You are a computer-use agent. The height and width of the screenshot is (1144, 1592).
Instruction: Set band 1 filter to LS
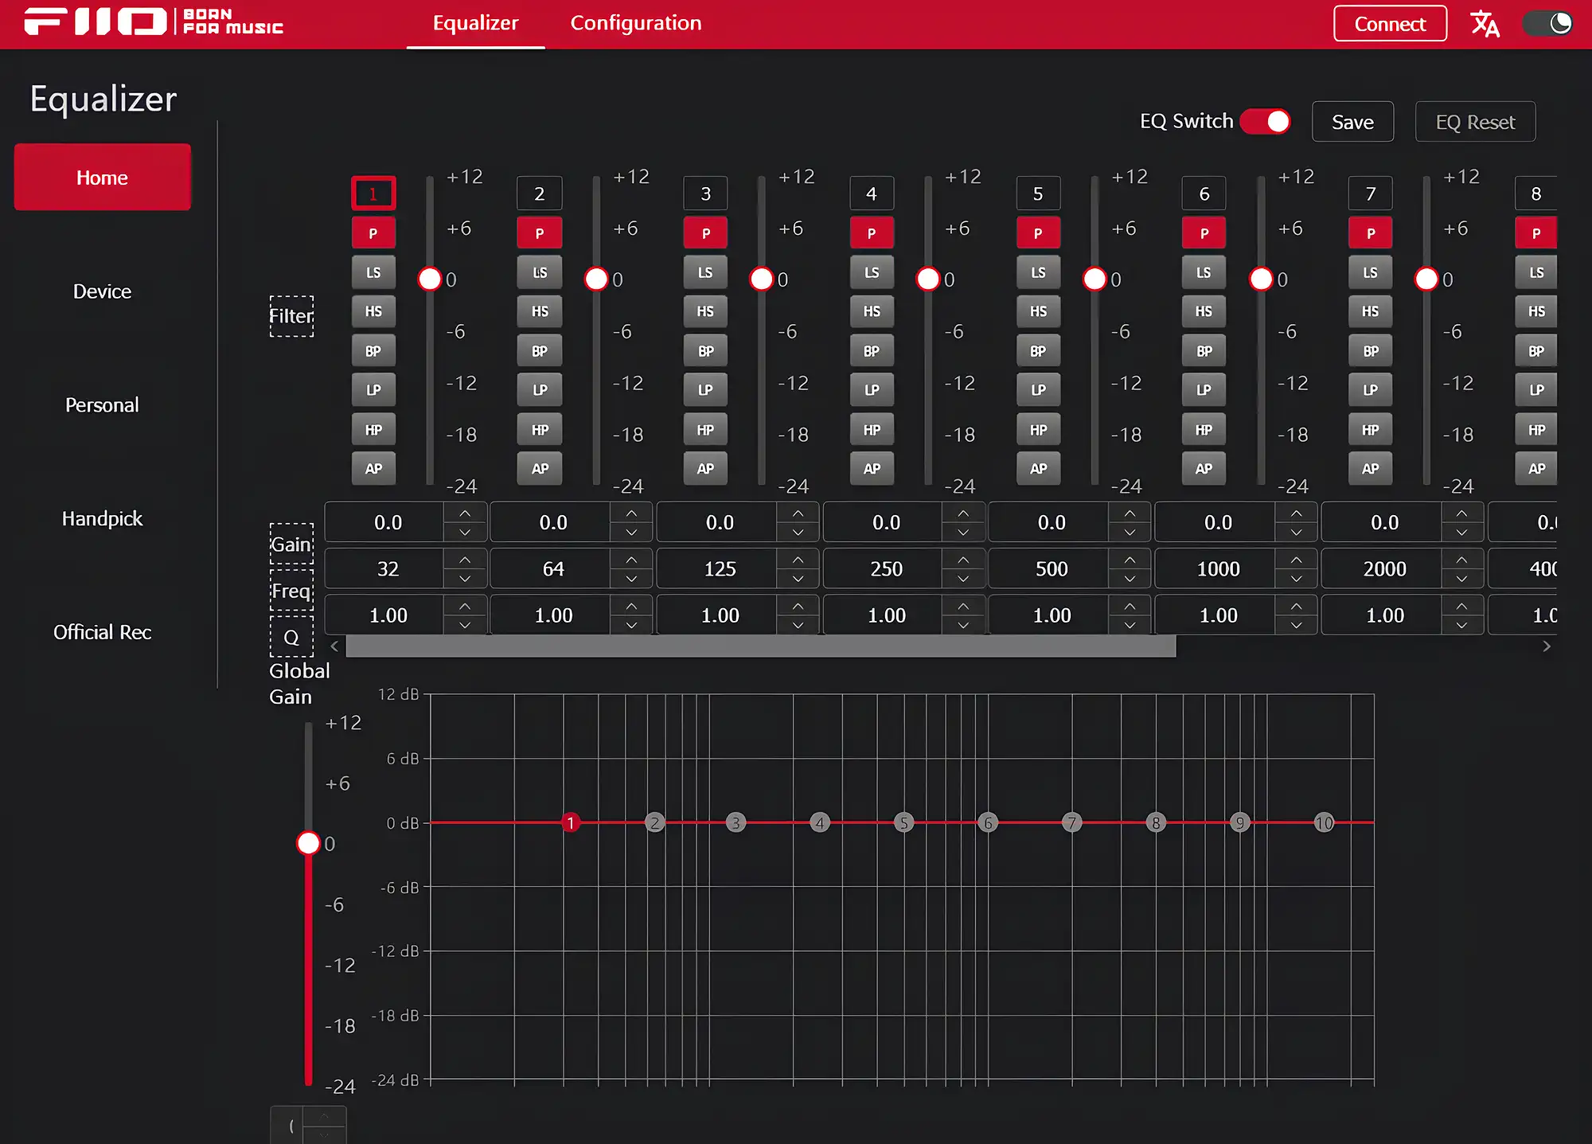coord(373,272)
